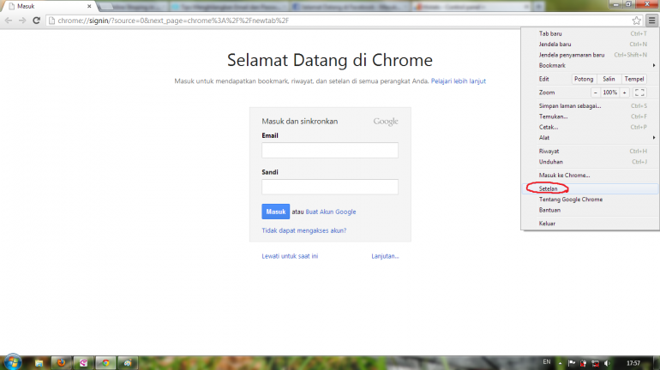Click the Email input field

point(330,150)
